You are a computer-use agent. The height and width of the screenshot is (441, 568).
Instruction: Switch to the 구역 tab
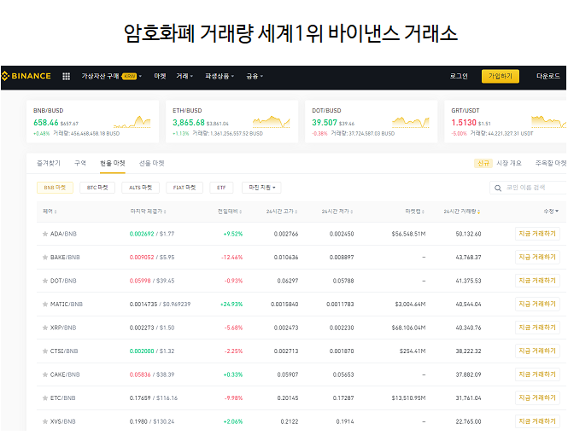[80, 163]
